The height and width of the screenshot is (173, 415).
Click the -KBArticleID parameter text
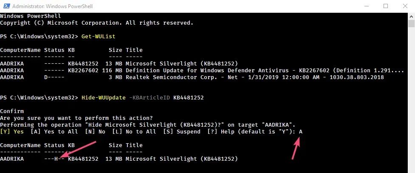pyautogui.click(x=150, y=97)
